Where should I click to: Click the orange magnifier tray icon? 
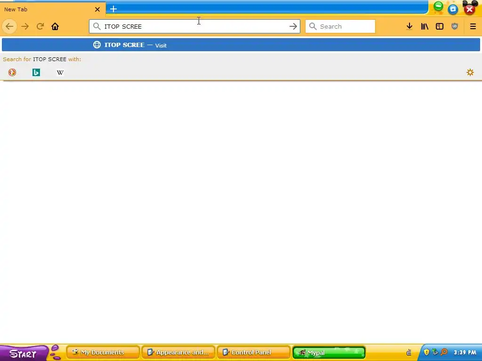444,352
